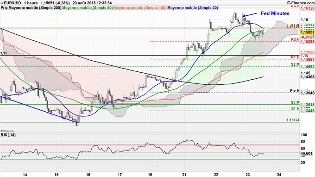Toggle the orange Moyenne mobile (Simple 100) legend

pyautogui.click(x=140, y=7)
